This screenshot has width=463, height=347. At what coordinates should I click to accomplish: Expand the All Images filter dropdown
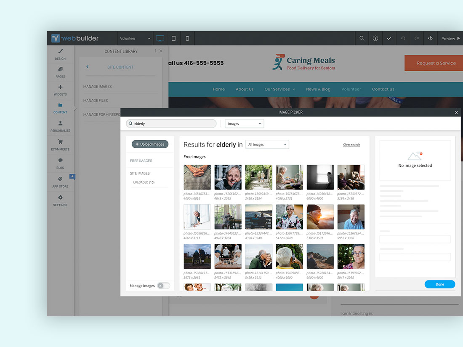point(267,144)
